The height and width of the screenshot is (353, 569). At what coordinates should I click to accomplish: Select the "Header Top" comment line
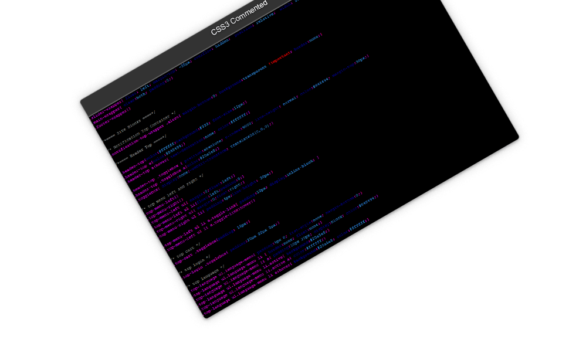[141, 150]
